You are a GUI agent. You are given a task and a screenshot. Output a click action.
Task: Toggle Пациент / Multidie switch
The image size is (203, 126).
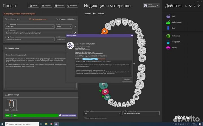(x=94, y=13)
